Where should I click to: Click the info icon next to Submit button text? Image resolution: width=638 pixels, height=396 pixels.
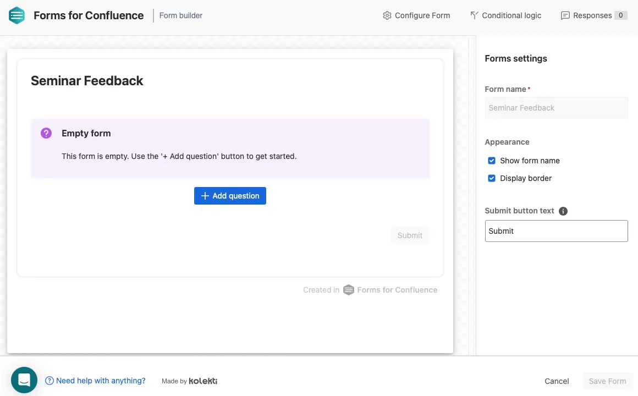click(563, 211)
